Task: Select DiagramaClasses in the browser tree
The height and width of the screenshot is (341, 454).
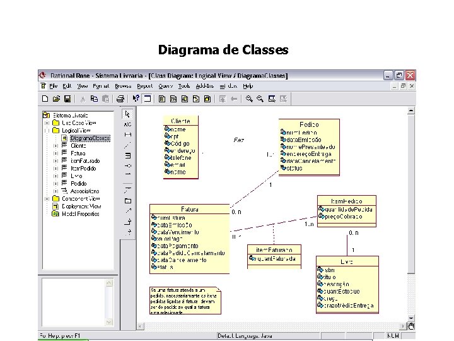Action: pos(90,138)
